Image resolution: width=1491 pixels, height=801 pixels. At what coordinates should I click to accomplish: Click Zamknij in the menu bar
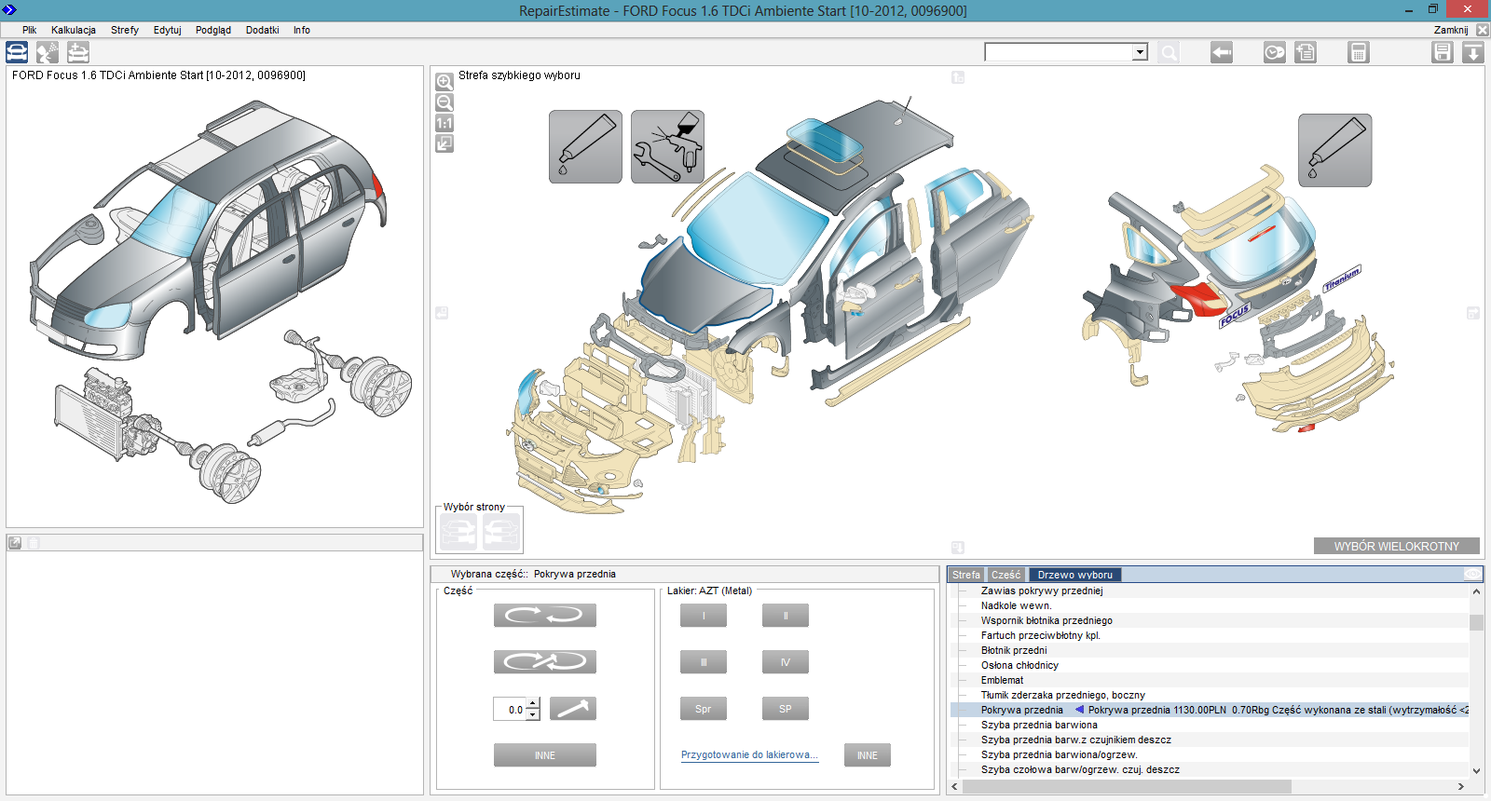[x=1451, y=30]
